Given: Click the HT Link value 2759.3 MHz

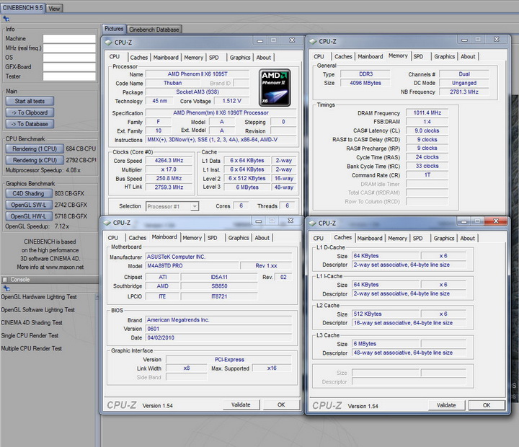Looking at the screenshot, I should (x=169, y=187).
